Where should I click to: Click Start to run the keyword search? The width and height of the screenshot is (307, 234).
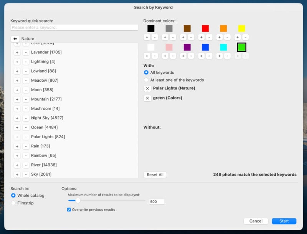click(284, 221)
